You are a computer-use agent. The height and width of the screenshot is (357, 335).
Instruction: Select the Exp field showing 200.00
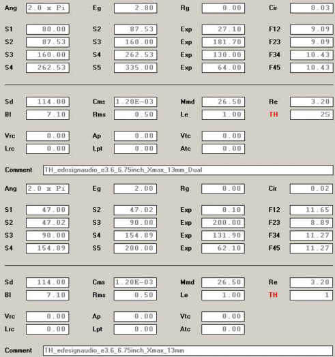click(223, 223)
